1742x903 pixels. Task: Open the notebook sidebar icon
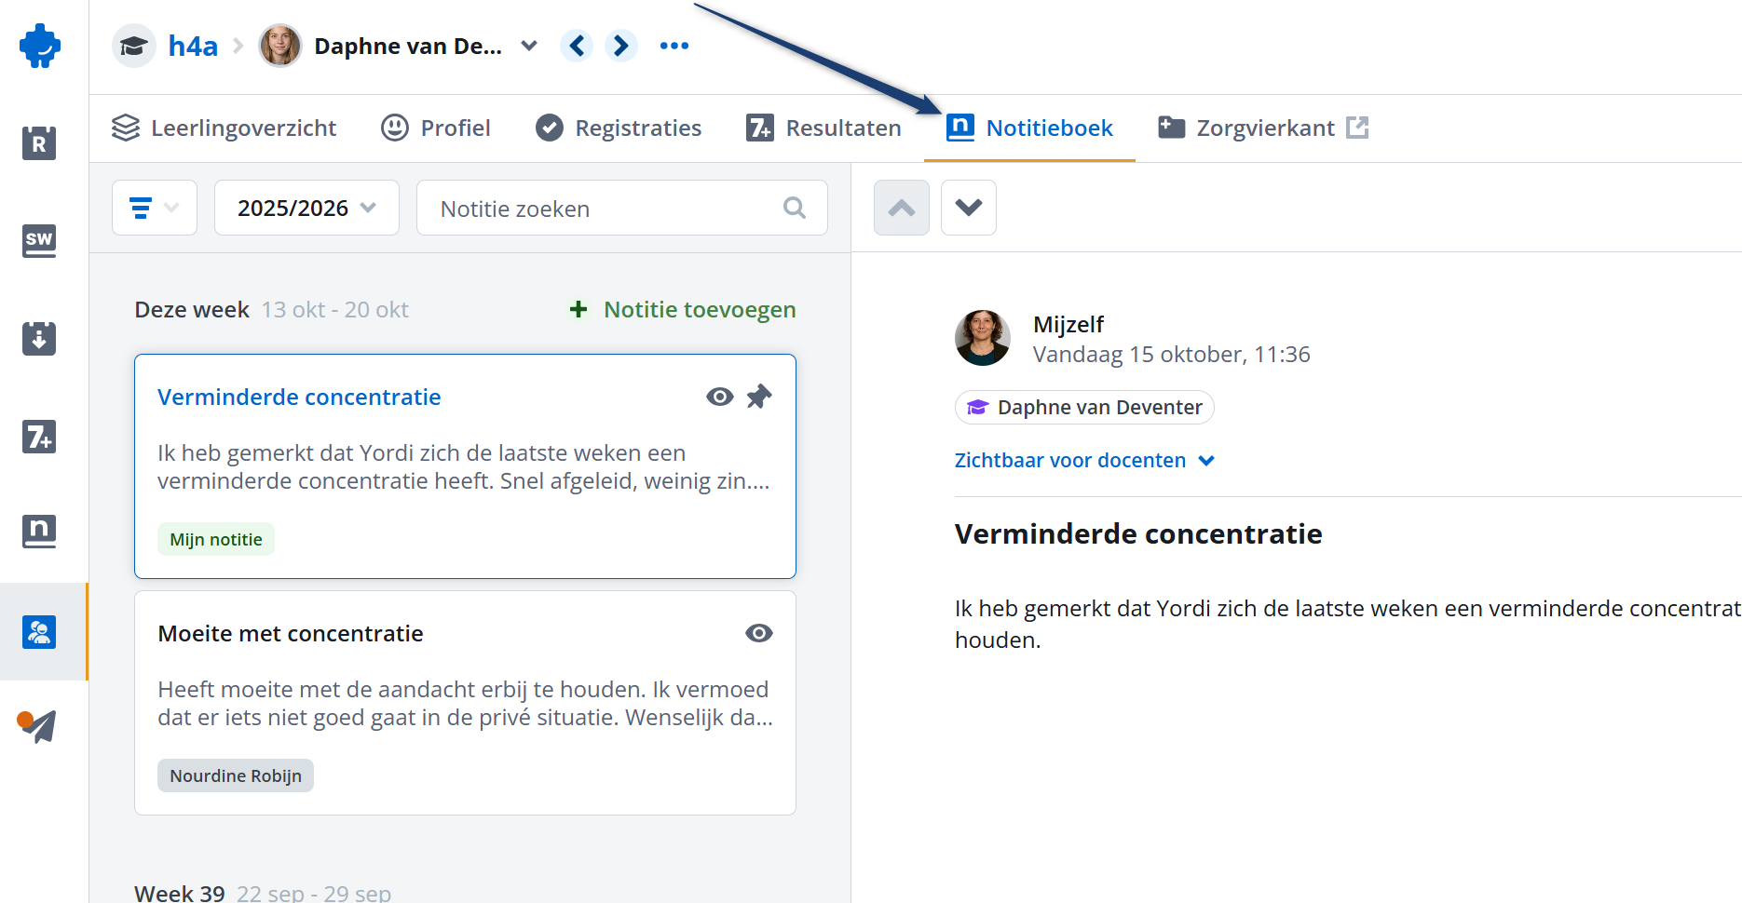(x=39, y=532)
